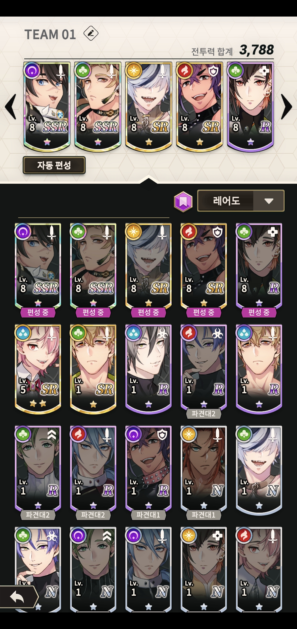The width and height of the screenshot is (297, 629).
Task: Choose the blue-haired R card labeled 파견대2
Action: click(x=93, y=472)
